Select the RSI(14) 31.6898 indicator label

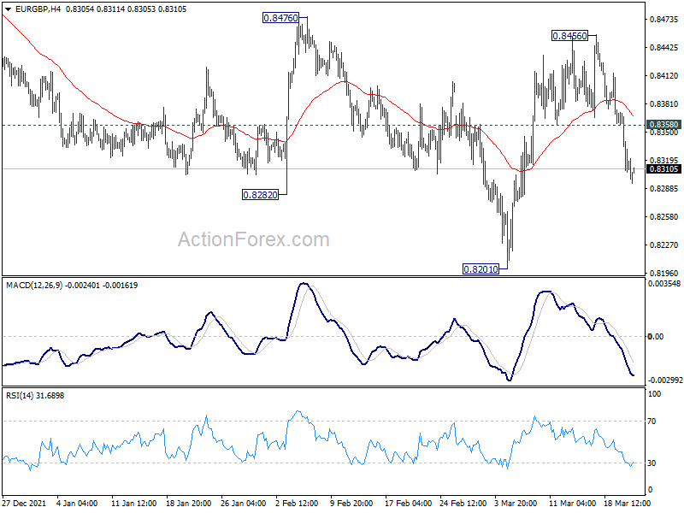[x=35, y=396]
